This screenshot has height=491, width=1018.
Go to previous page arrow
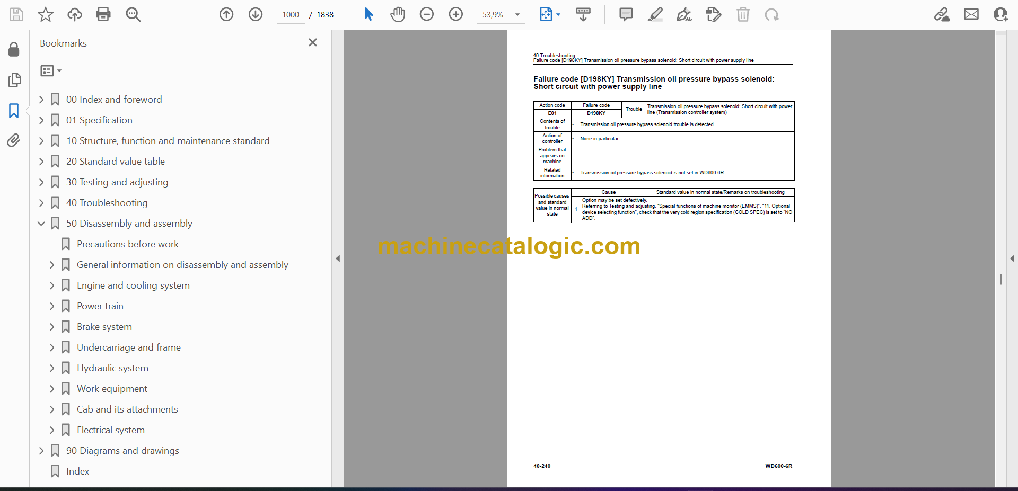tap(226, 14)
